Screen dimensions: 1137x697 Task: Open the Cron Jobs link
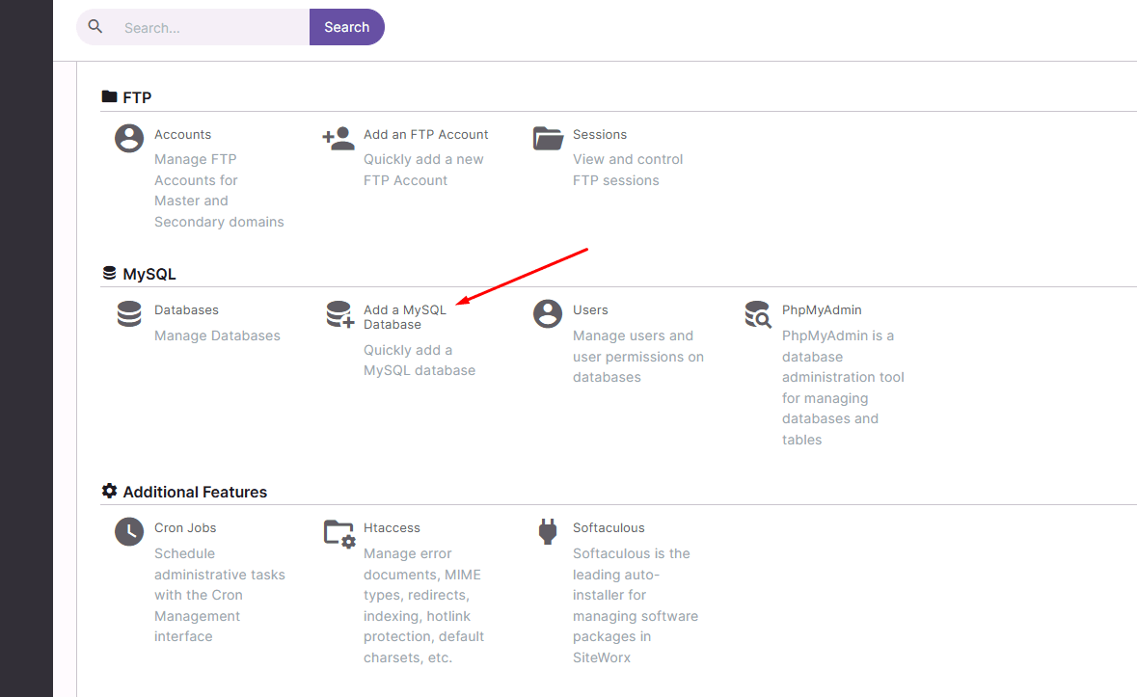click(x=185, y=528)
